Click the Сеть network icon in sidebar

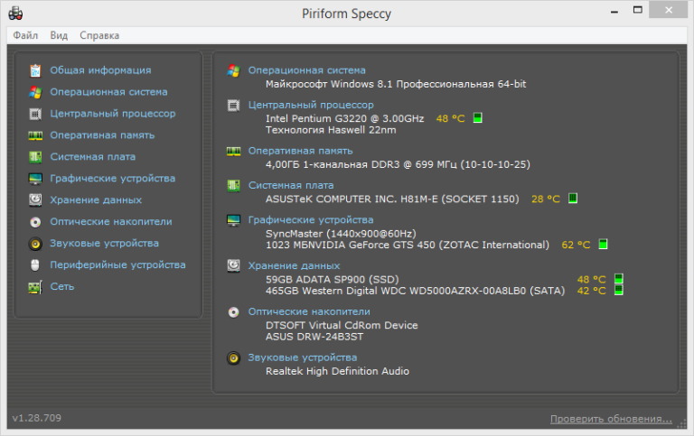35,287
